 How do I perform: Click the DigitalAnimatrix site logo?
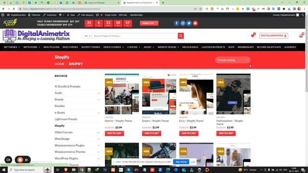[x=37, y=36]
